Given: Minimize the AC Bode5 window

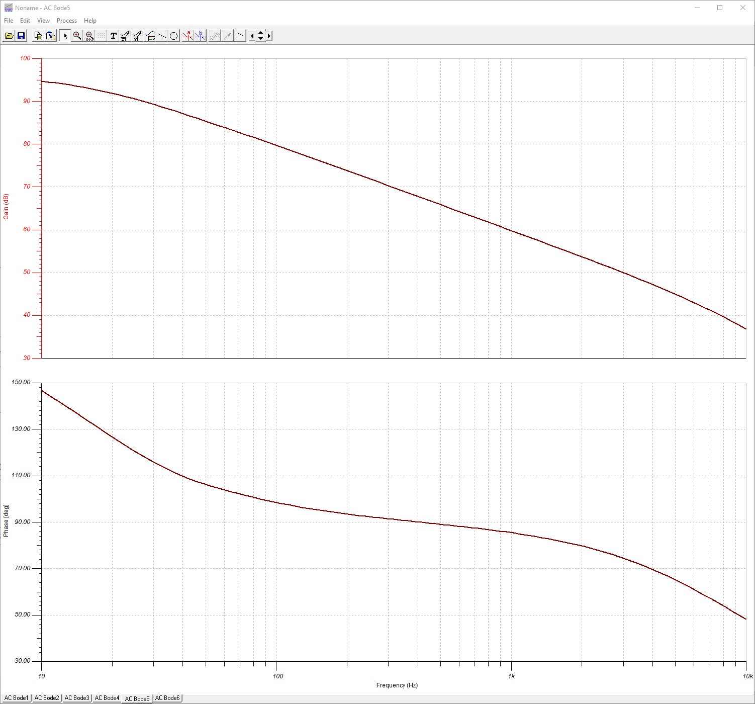Looking at the screenshot, I should click(x=697, y=8).
